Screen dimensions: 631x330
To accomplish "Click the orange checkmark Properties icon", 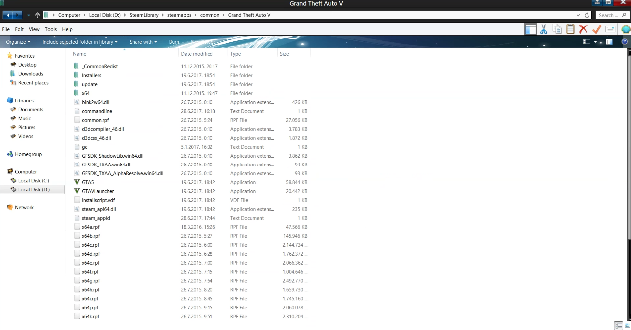I will (x=596, y=29).
